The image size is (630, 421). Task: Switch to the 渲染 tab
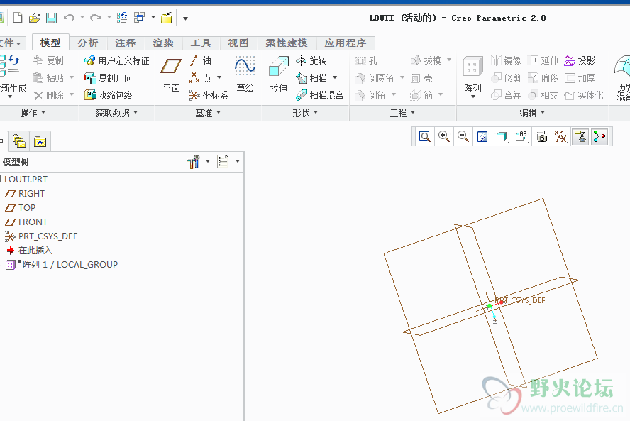click(x=163, y=43)
